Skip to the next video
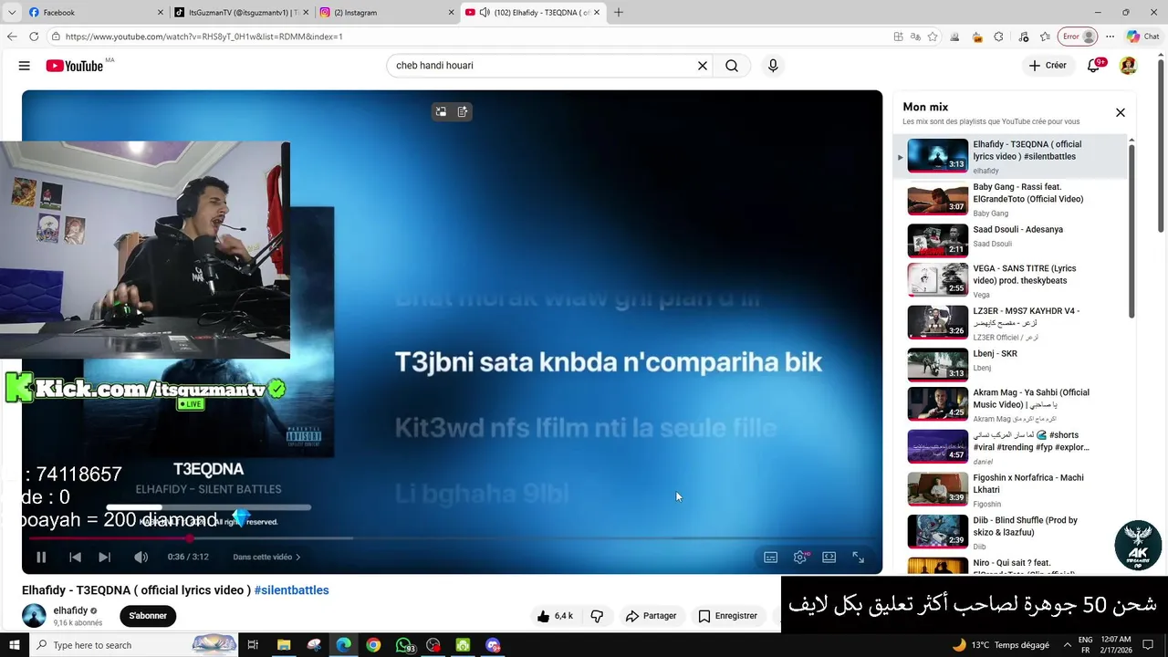The height and width of the screenshot is (657, 1168). pyautogui.click(x=105, y=557)
